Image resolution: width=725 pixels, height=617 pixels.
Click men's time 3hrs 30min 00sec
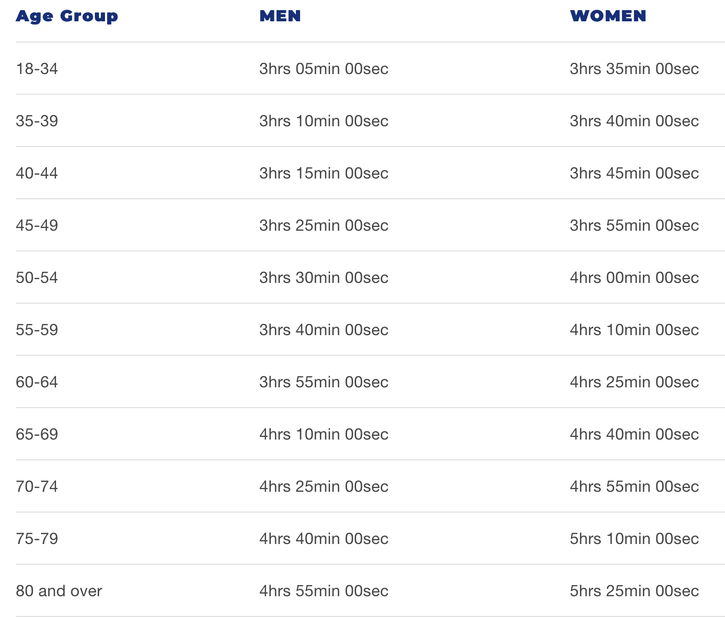tap(324, 278)
